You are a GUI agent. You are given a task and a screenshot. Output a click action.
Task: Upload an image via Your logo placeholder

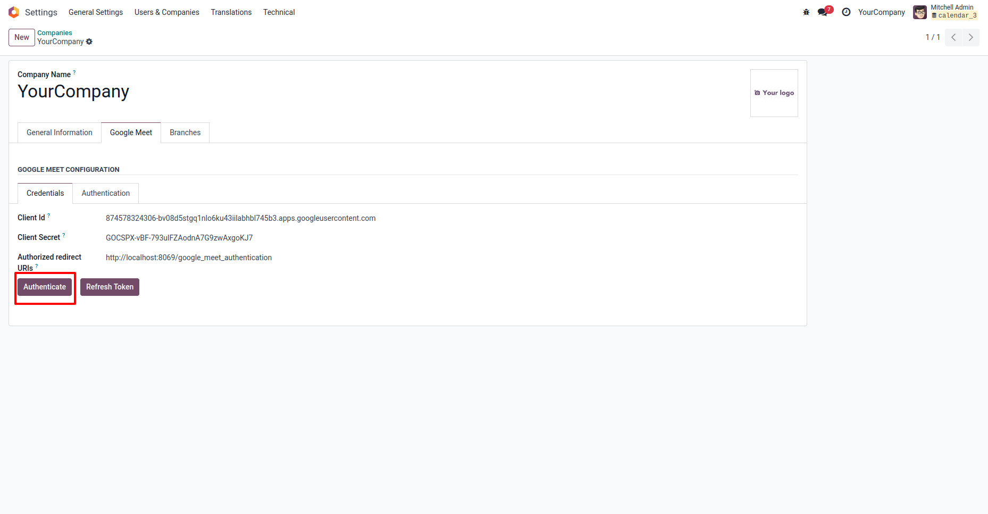[774, 93]
